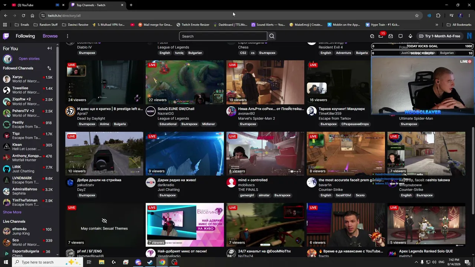475x267 pixels.
Task: Show hidden system tray icons
Action: (416, 262)
